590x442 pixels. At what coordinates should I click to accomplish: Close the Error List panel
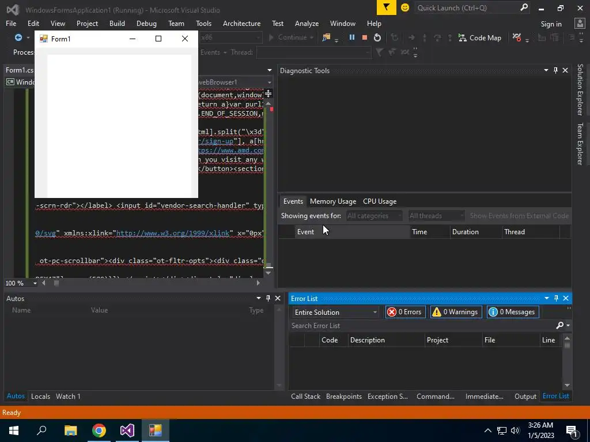tap(566, 298)
